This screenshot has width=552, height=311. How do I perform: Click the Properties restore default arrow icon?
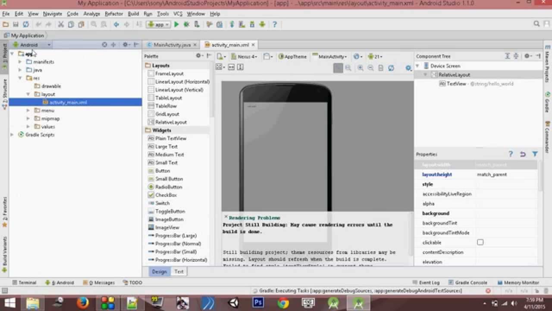pyautogui.click(x=523, y=154)
